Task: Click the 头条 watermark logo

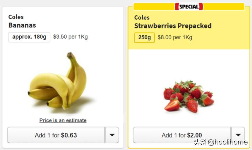Action: tap(201, 142)
